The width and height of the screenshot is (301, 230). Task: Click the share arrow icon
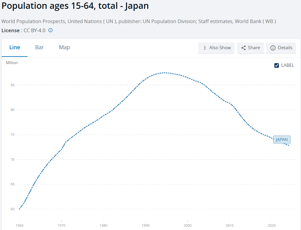(243, 48)
